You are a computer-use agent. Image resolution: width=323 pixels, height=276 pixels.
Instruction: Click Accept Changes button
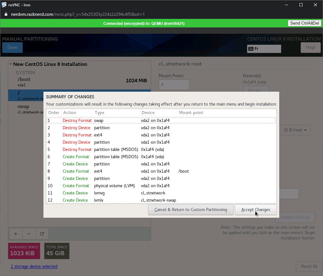coord(256,210)
